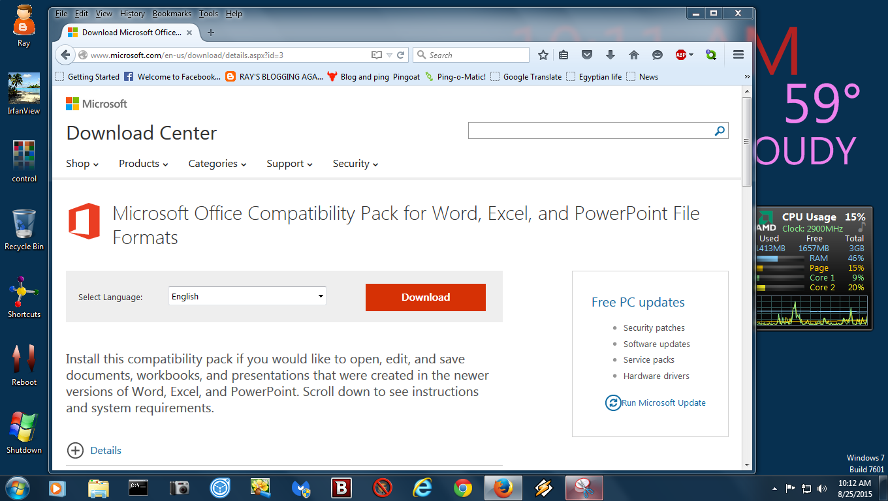Viewport: 888px width, 501px height.
Task: Click the Reboot desktop shortcut
Action: 24,365
